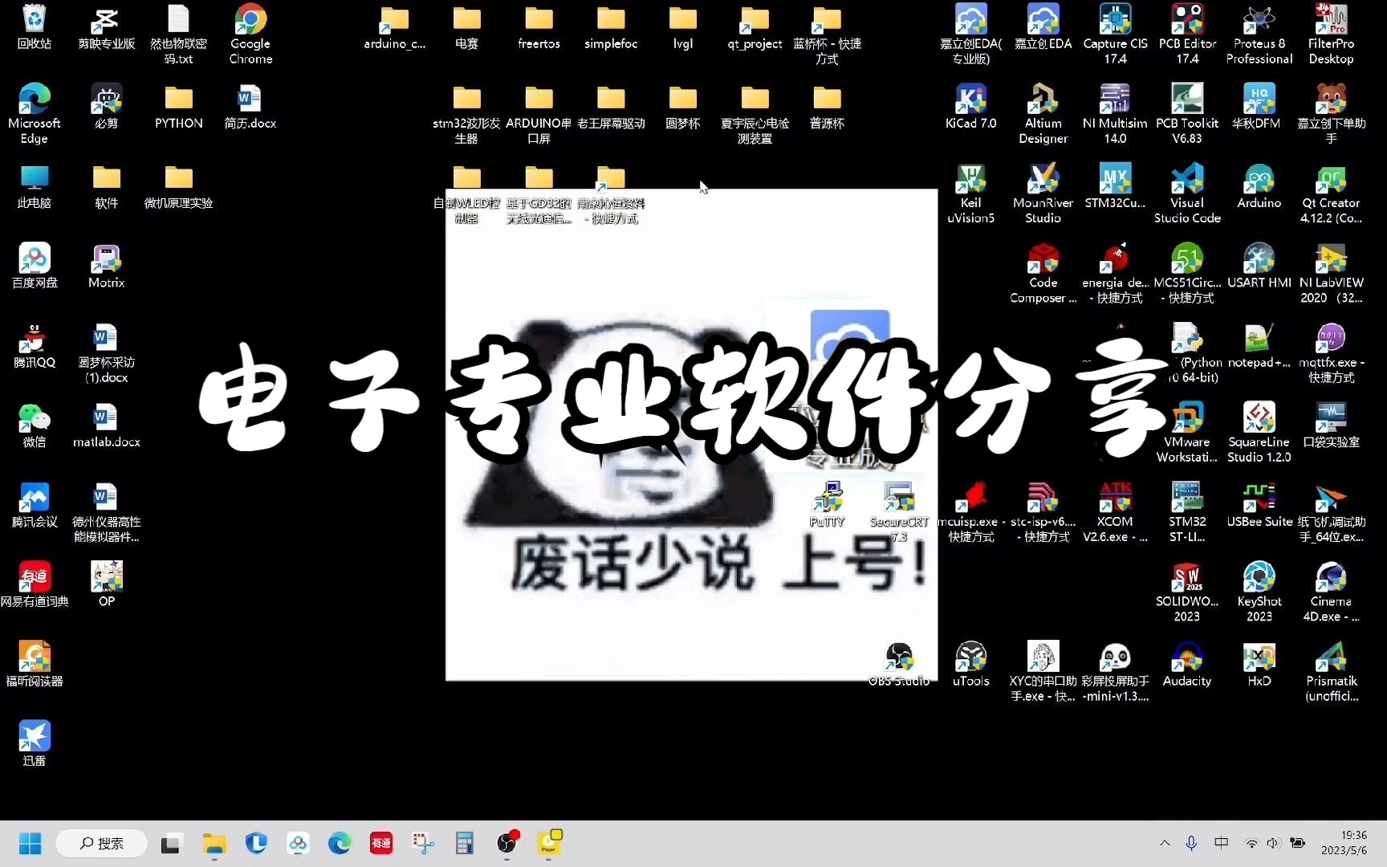Launch PCB Editor 17.4
1387x867 pixels.
coord(1187,34)
